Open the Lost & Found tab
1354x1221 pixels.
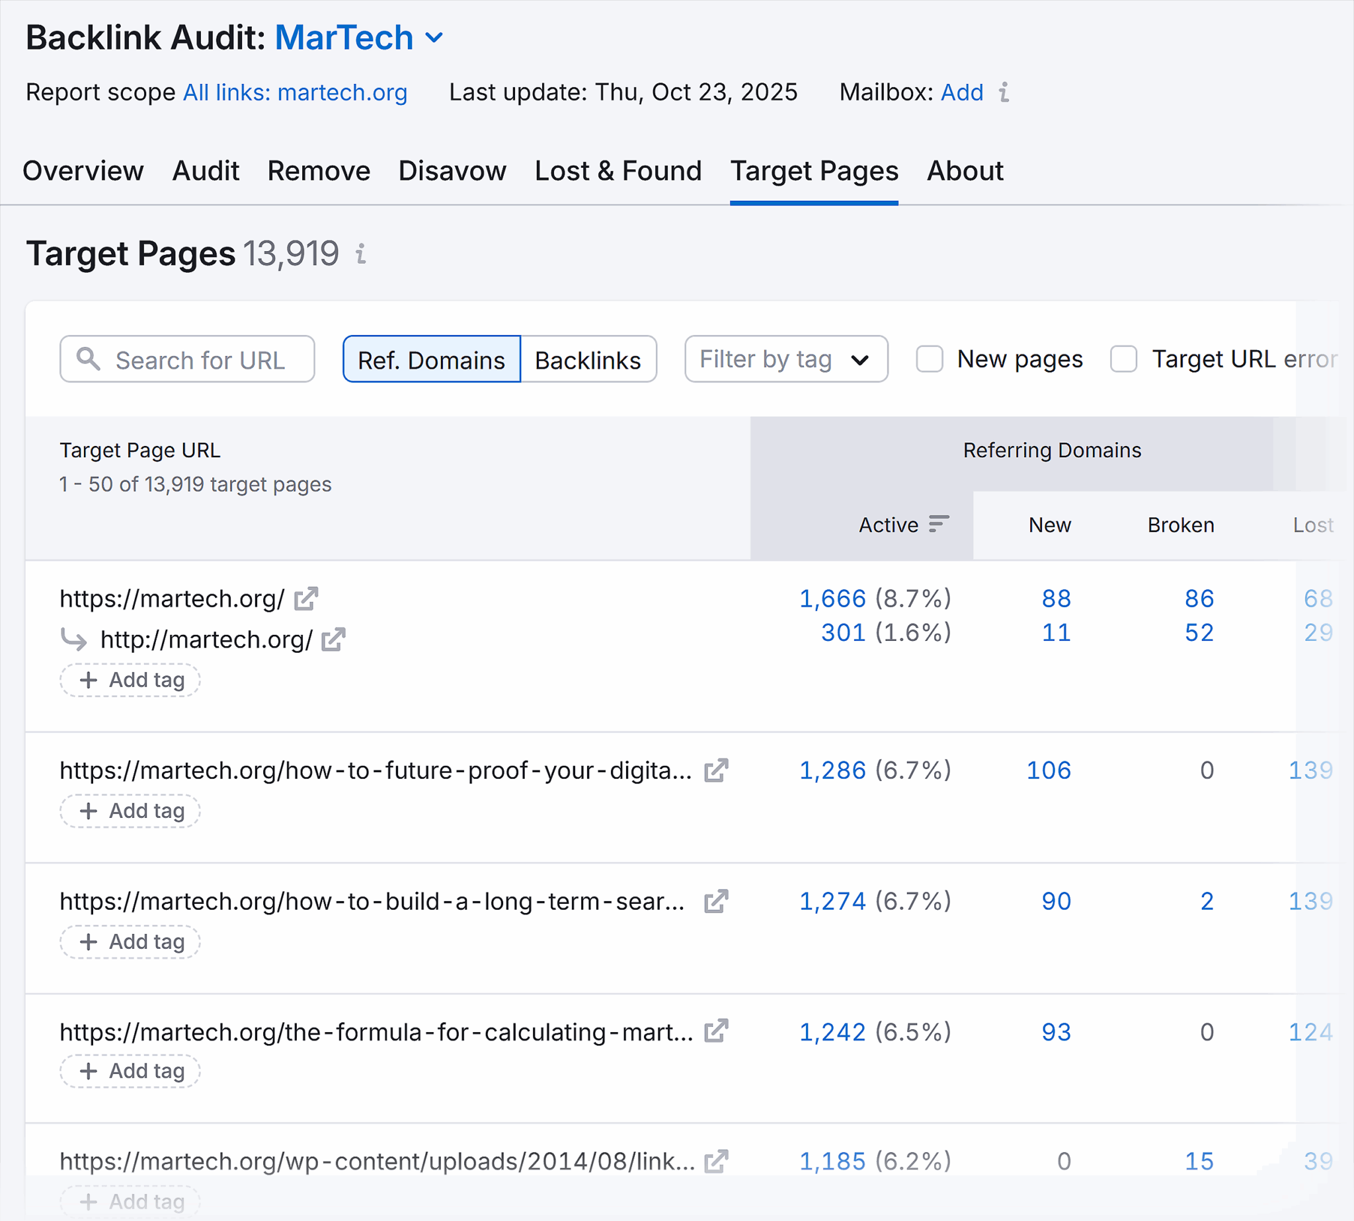[618, 171]
